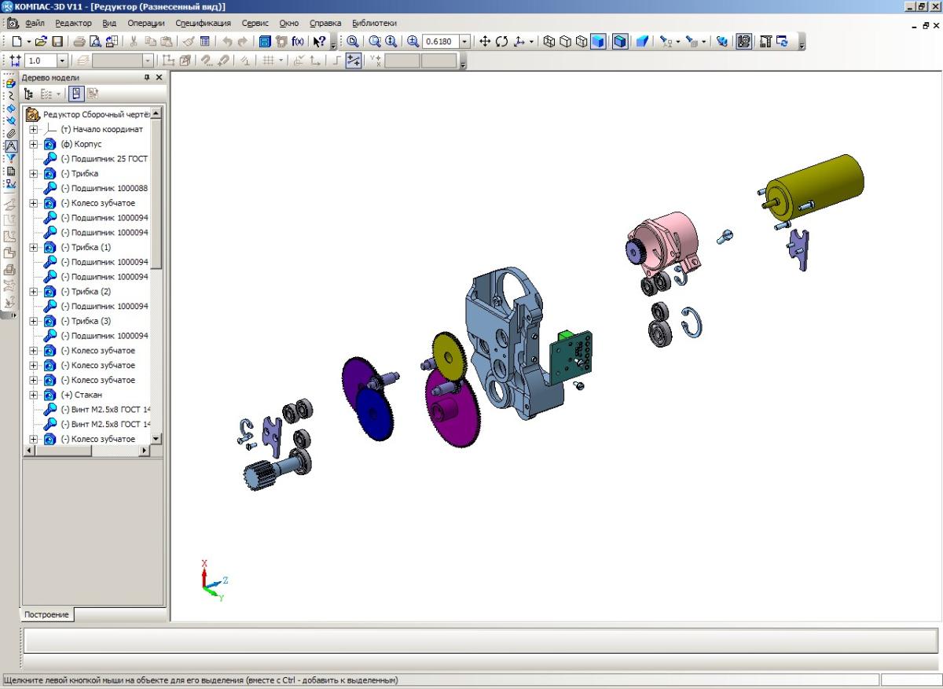Select the Rotate view tool
The image size is (943, 689).
coord(501,42)
